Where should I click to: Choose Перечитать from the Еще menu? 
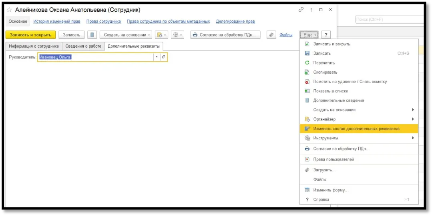(x=324, y=63)
